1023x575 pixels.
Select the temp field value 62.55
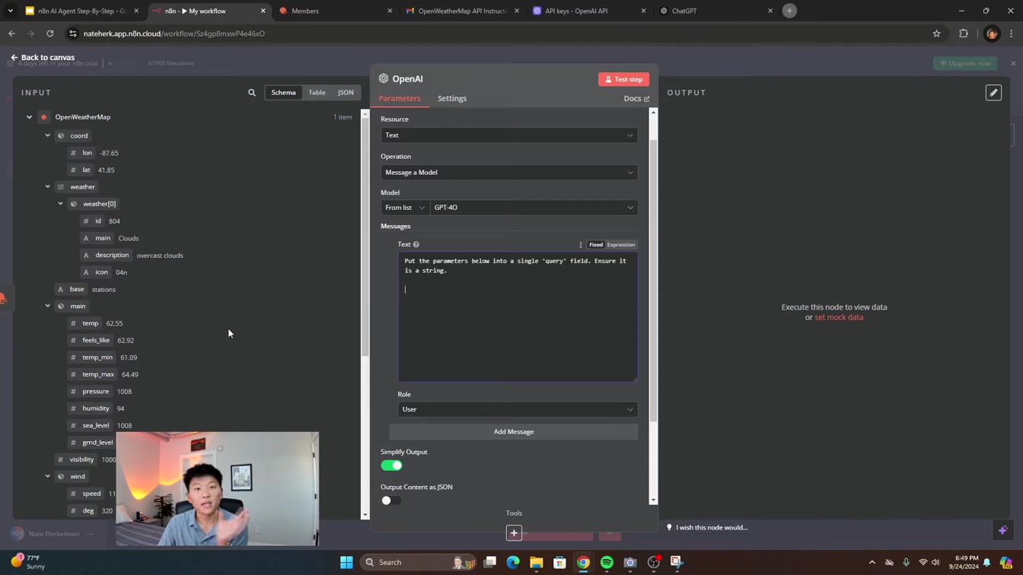(x=114, y=323)
